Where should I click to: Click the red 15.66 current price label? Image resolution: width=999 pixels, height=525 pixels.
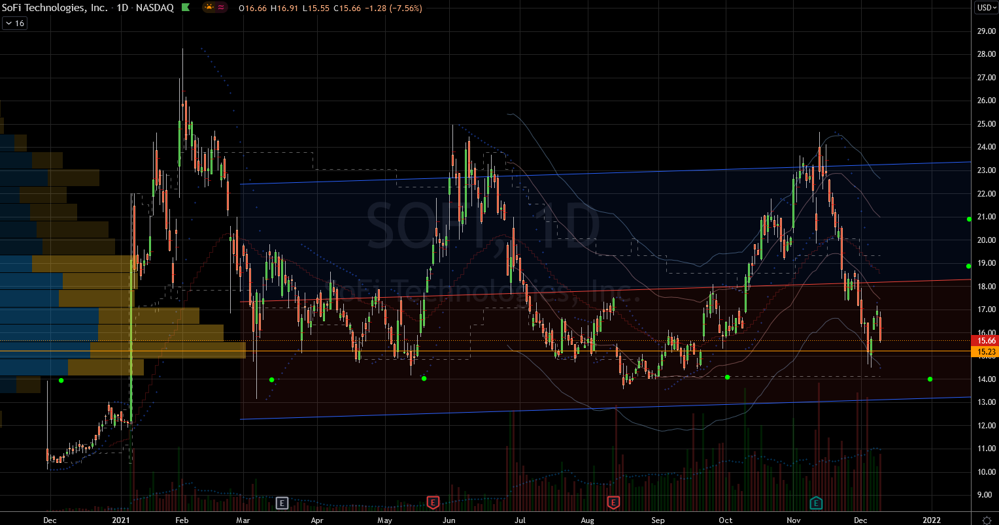(x=985, y=340)
